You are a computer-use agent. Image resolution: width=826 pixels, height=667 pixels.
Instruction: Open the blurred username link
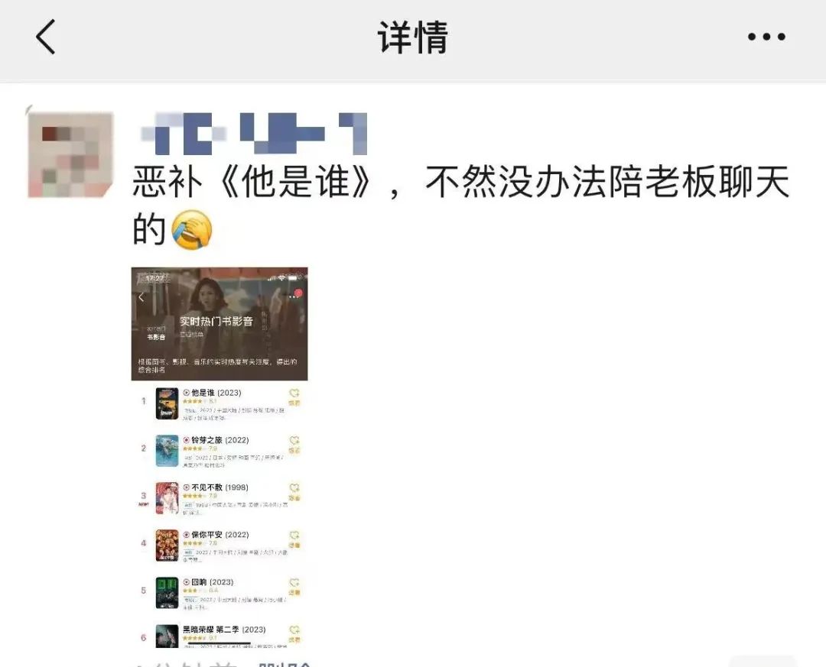click(x=254, y=133)
